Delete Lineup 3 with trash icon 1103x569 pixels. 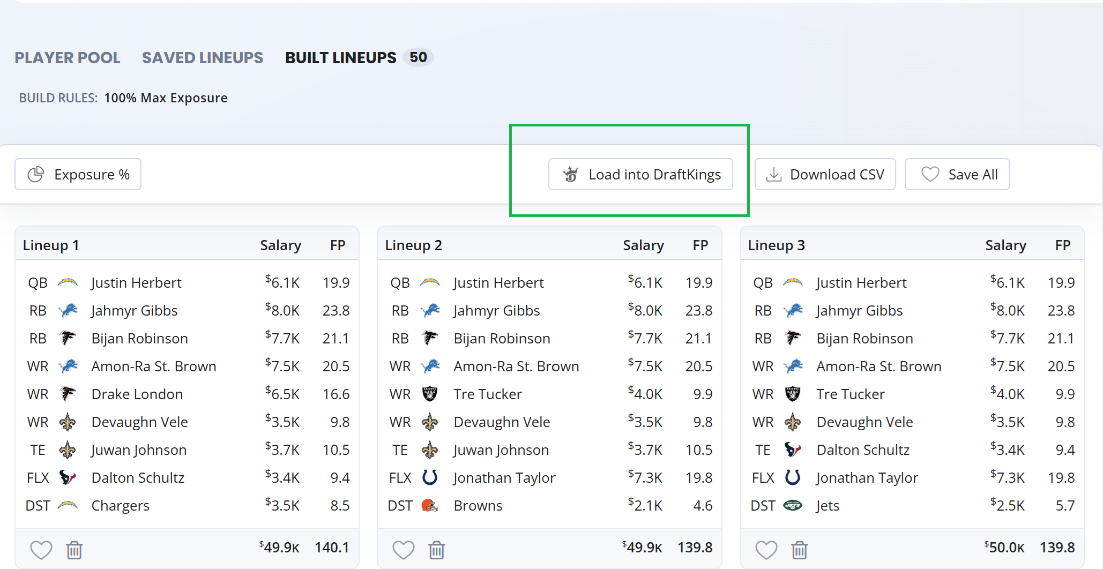(x=800, y=550)
